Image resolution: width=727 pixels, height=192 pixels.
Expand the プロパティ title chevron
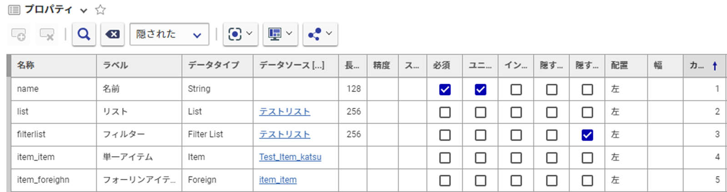[x=83, y=10]
